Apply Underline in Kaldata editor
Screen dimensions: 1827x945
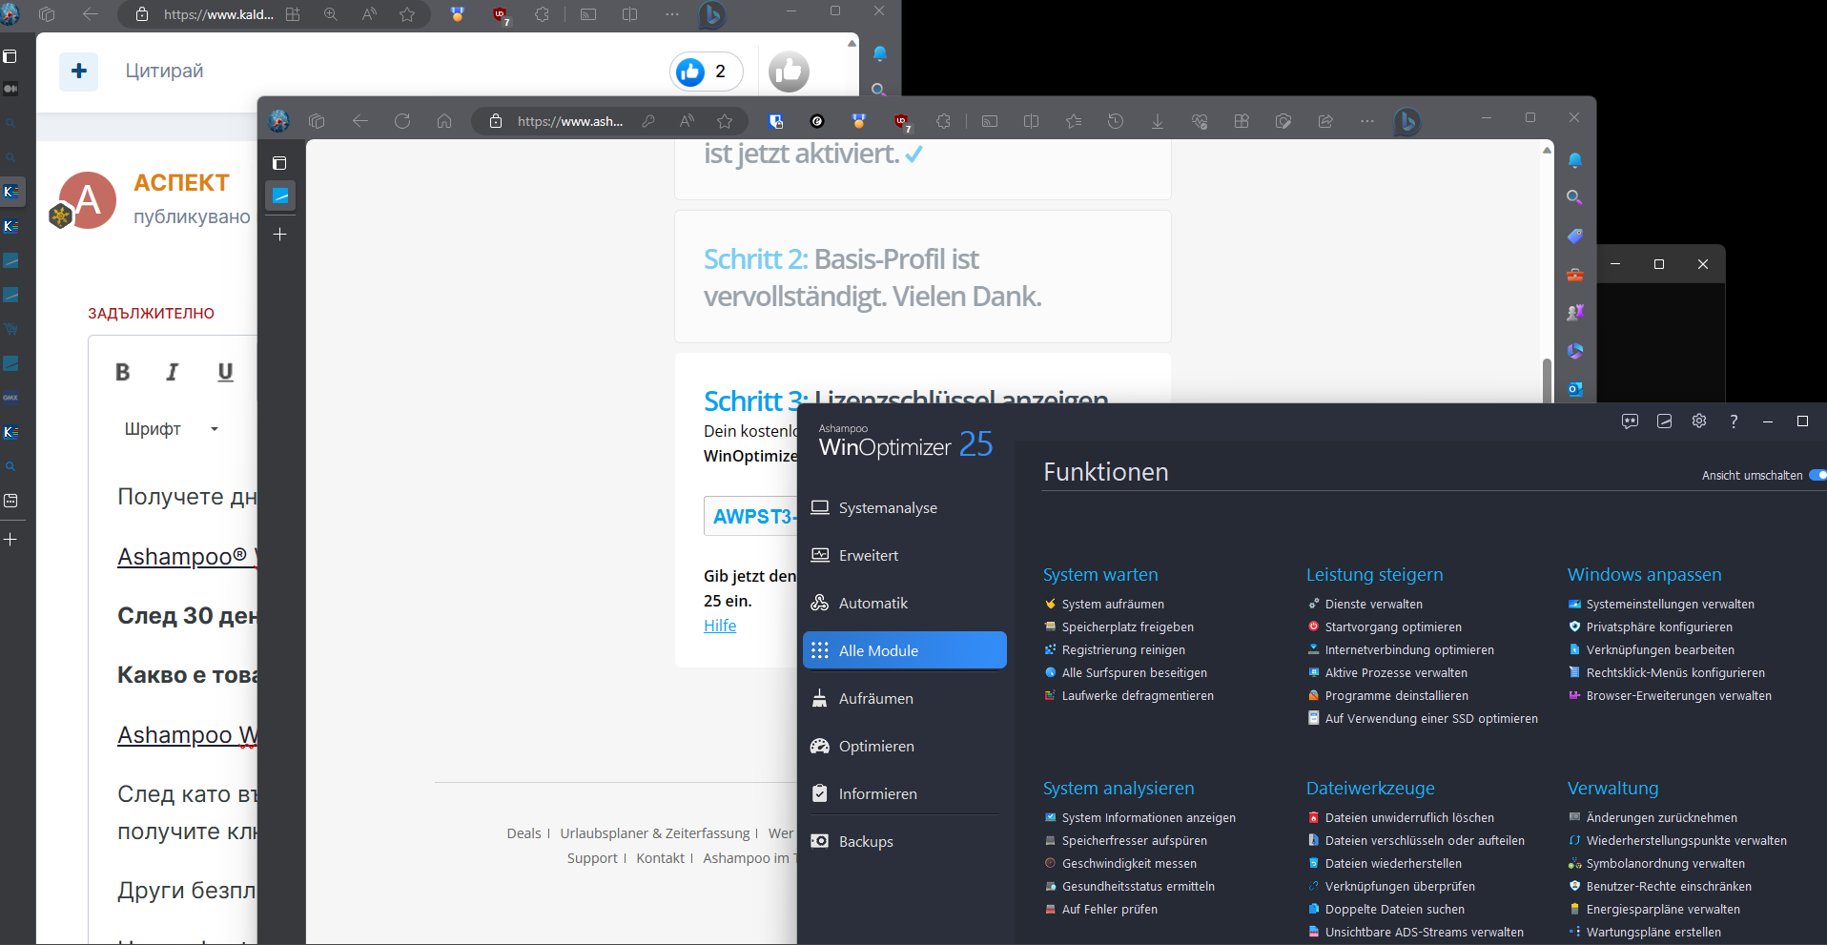point(225,372)
